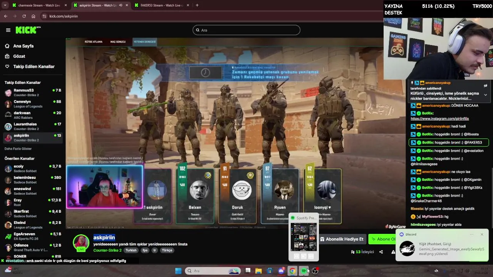
Task: Click askpiriin live avatar below video
Action: 81,243
